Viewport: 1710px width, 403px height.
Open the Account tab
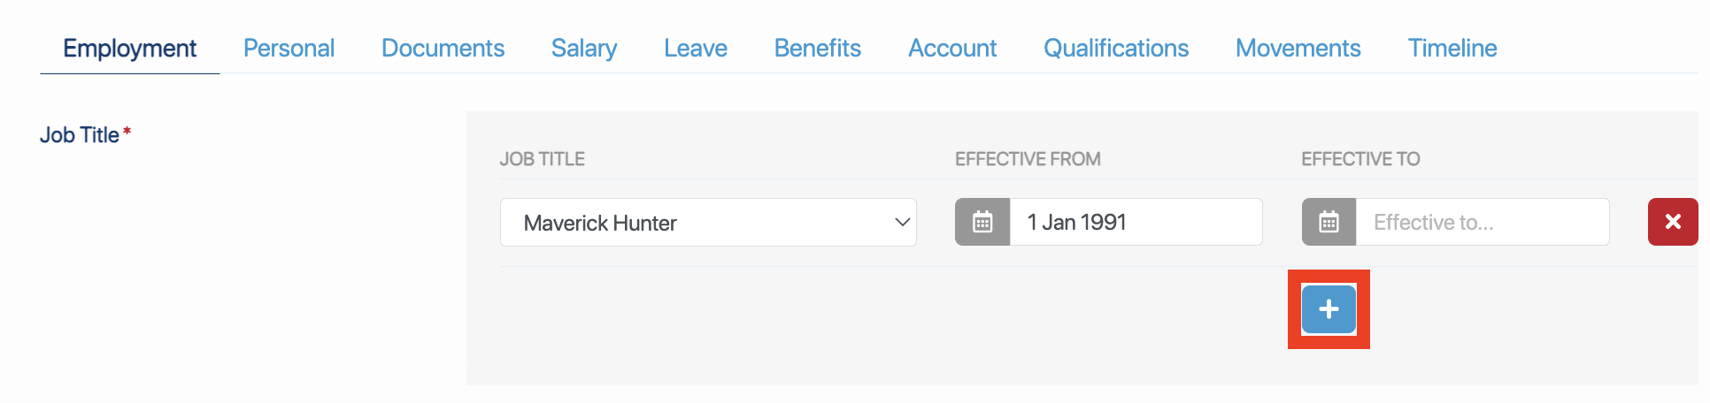[x=952, y=48]
